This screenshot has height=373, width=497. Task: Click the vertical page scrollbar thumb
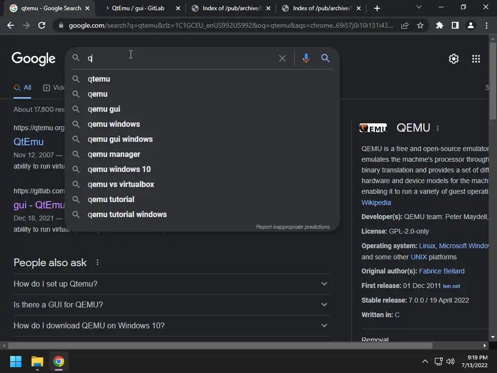(493, 81)
